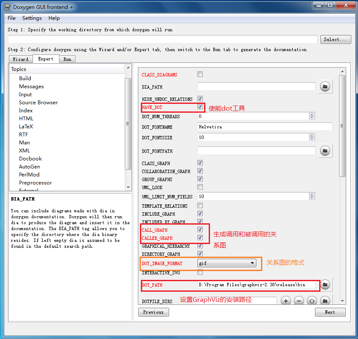
Task: Select XML topic
Action: (24, 150)
